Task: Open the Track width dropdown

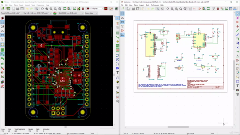Action: click(x=12, y=13)
